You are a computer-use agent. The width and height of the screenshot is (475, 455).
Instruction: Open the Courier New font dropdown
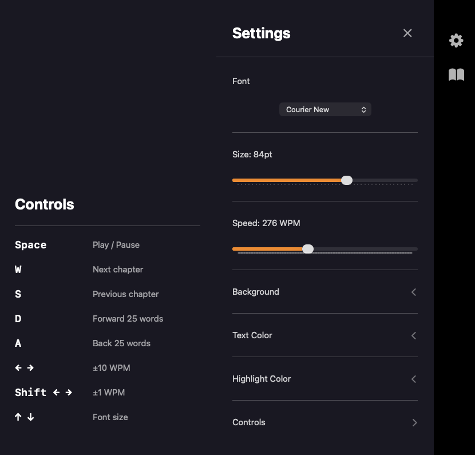point(325,109)
